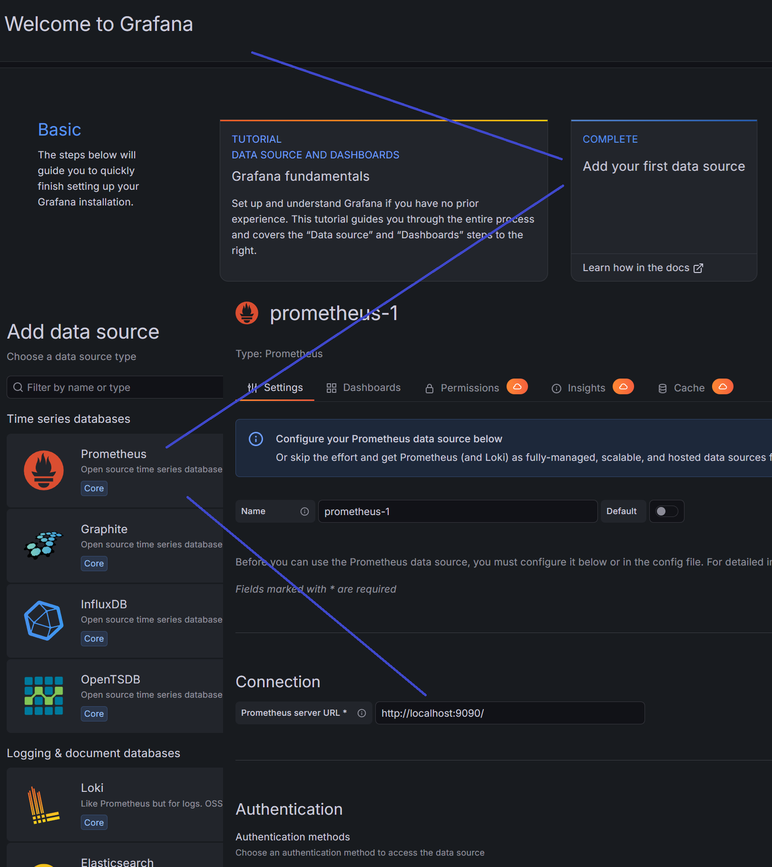
Task: Click the OpenTSDB grid icon
Action: click(x=44, y=696)
